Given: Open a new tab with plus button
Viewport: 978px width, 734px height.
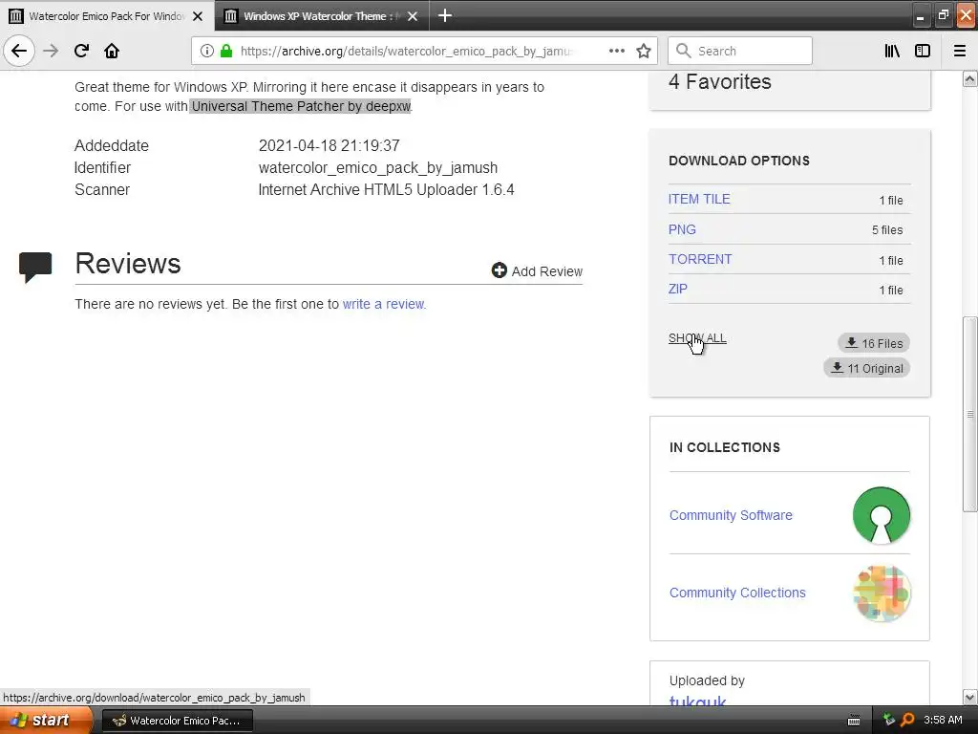Looking at the screenshot, I should pyautogui.click(x=445, y=15).
